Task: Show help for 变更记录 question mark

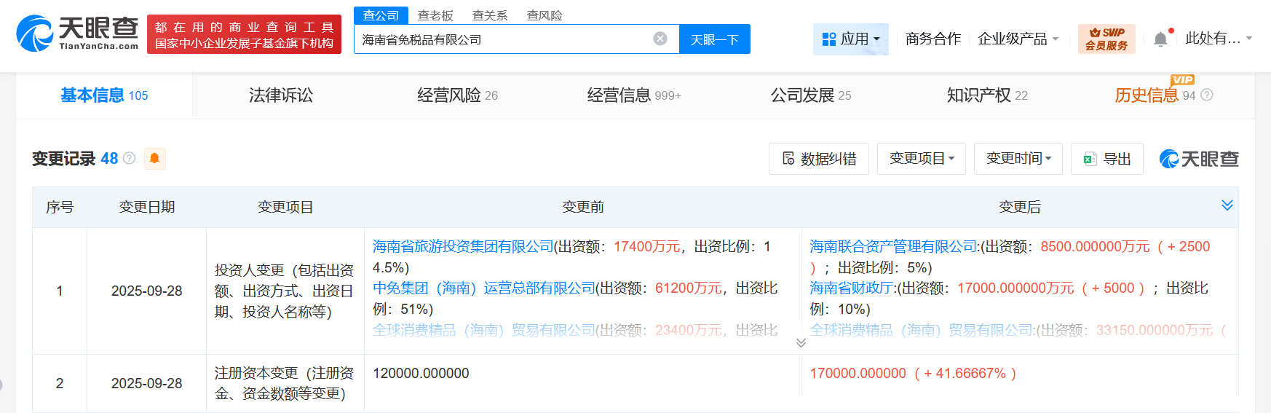Action: (x=130, y=158)
